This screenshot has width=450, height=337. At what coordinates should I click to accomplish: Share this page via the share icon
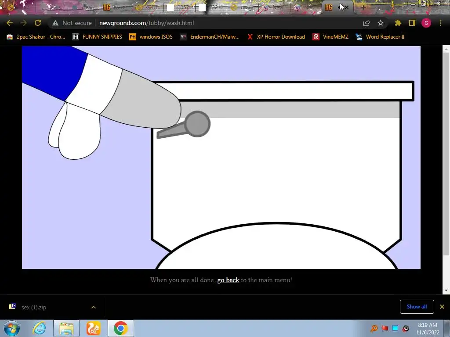coord(367,23)
